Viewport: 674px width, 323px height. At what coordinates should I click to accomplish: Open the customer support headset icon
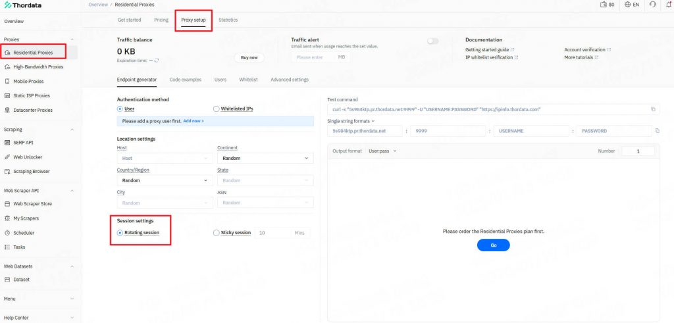pyautogui.click(x=652, y=5)
